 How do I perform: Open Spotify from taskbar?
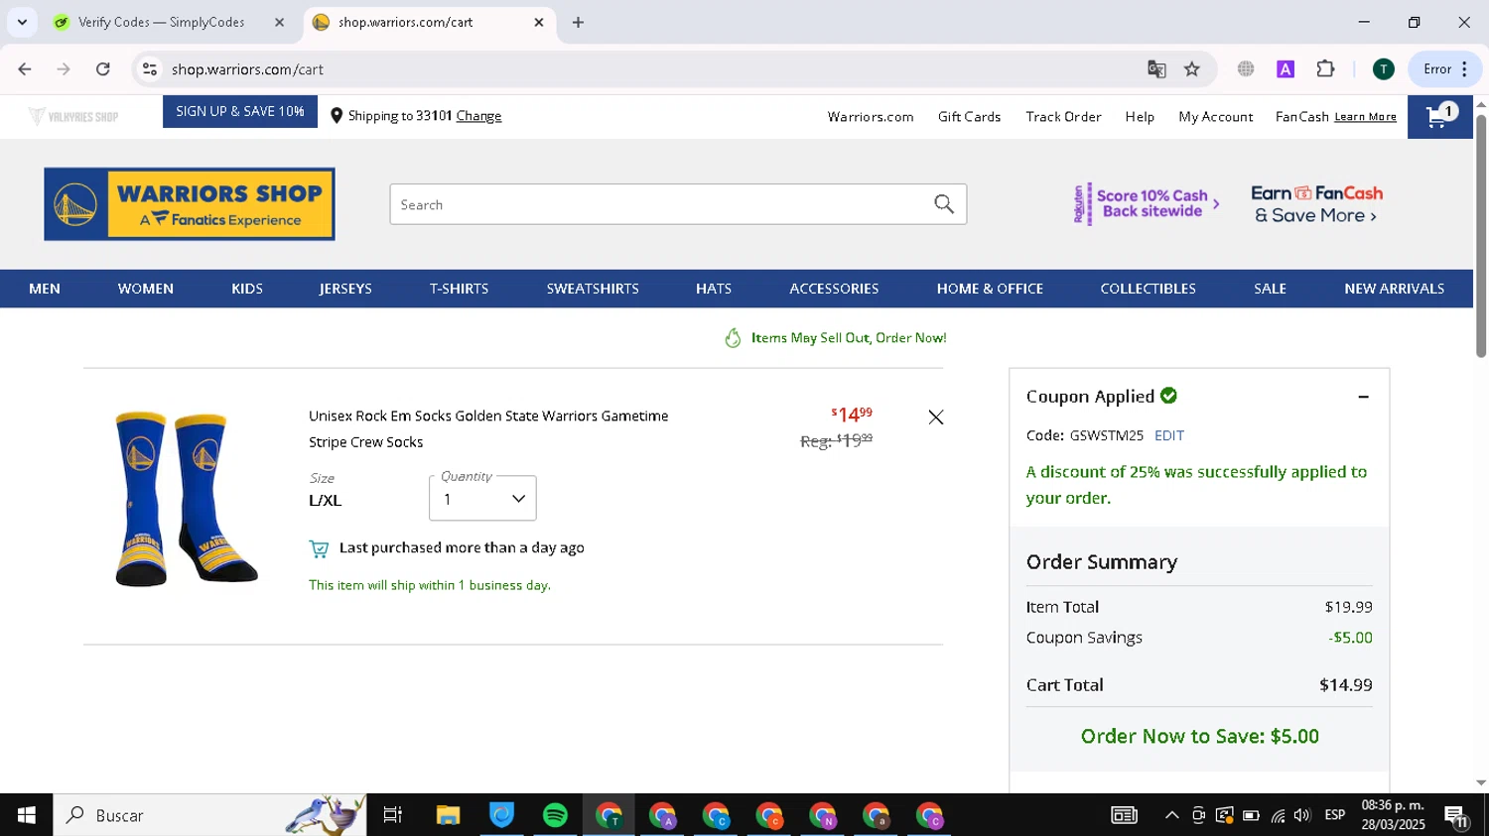tap(555, 815)
